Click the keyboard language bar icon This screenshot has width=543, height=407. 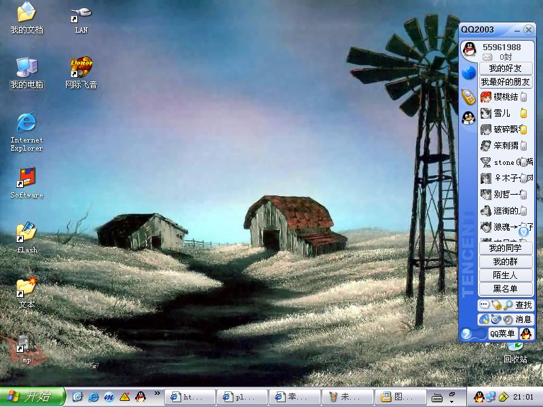point(437,398)
